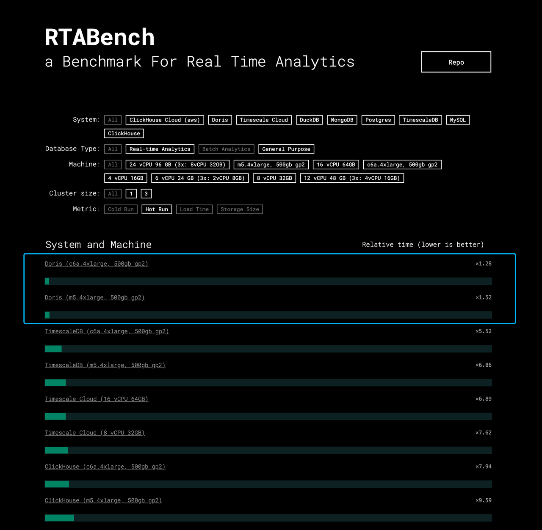The image size is (542, 530).
Task: Toggle cluster size 3 filter
Action: (146, 194)
